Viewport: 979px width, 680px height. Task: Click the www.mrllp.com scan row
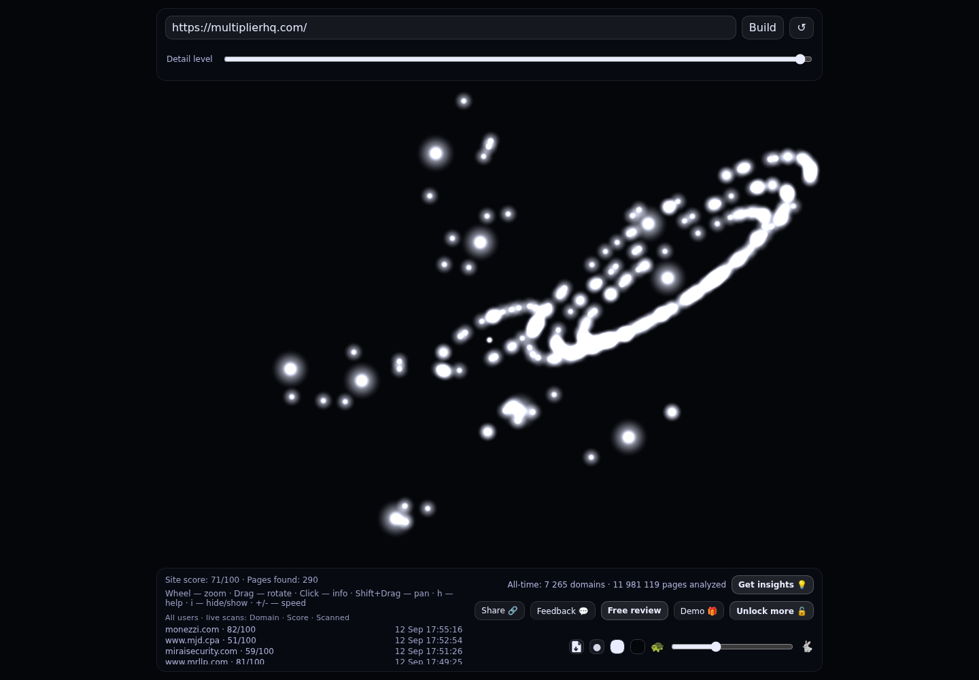[x=313, y=662]
